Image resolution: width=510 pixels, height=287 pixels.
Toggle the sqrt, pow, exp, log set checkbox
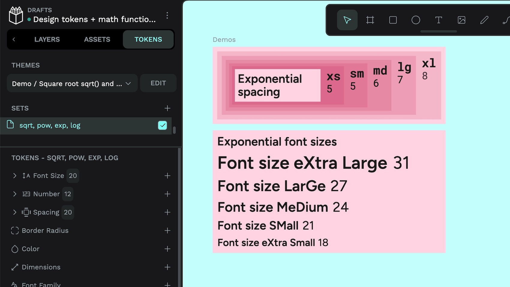click(162, 125)
